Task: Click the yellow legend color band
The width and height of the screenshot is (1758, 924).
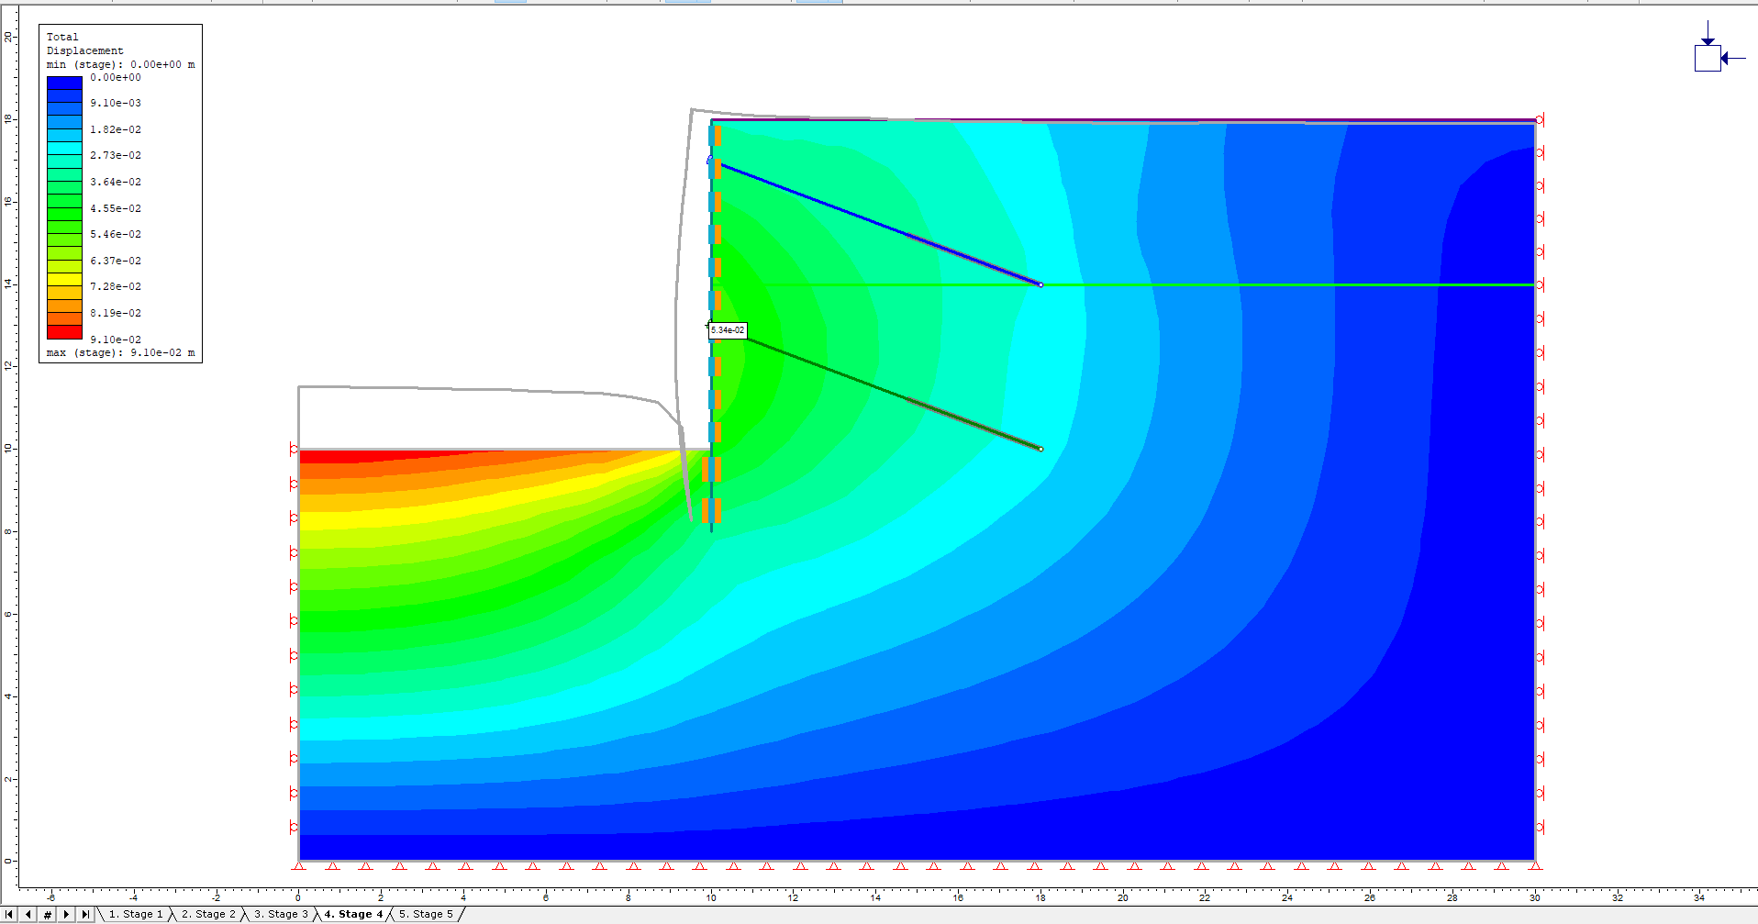Action: 64,279
